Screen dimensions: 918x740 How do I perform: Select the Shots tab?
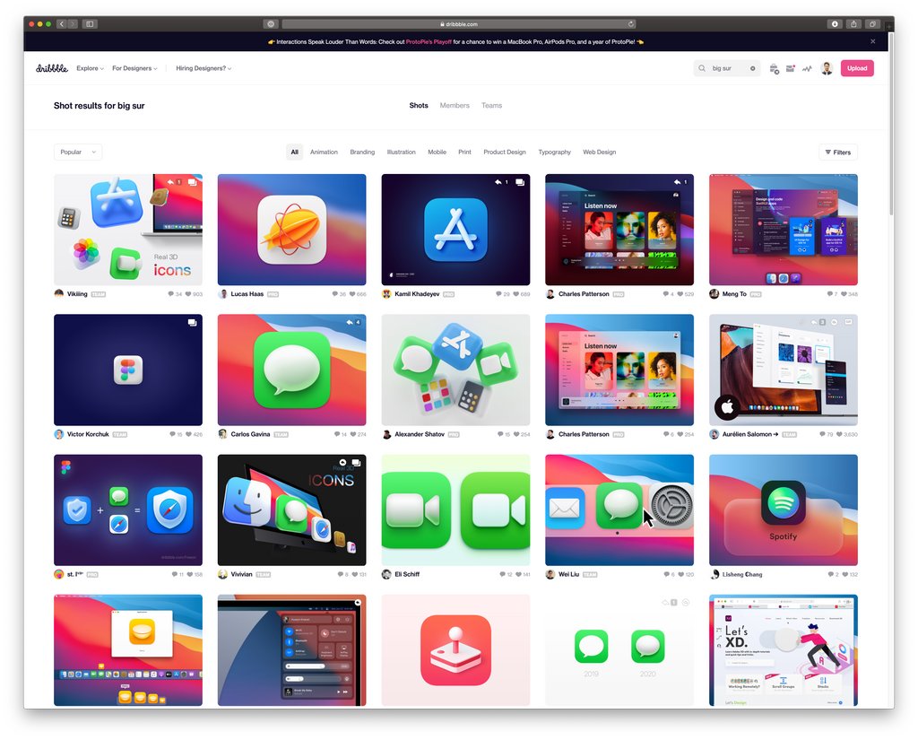(x=419, y=106)
